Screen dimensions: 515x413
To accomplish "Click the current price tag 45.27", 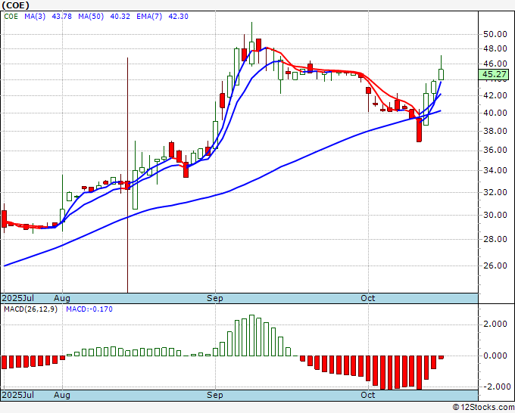I will tap(494, 74).
